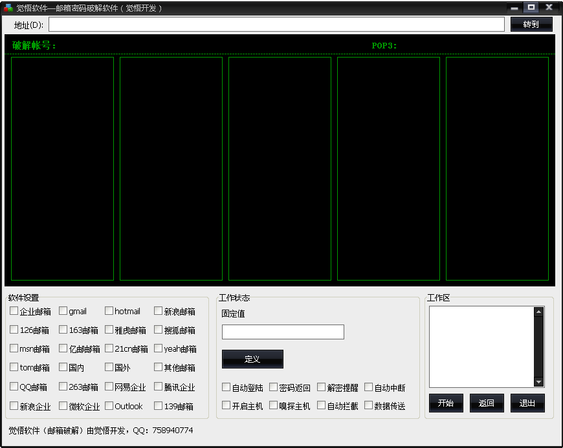Click the 转到 button next to the address bar
The width and height of the screenshot is (563, 448).
pos(531,25)
